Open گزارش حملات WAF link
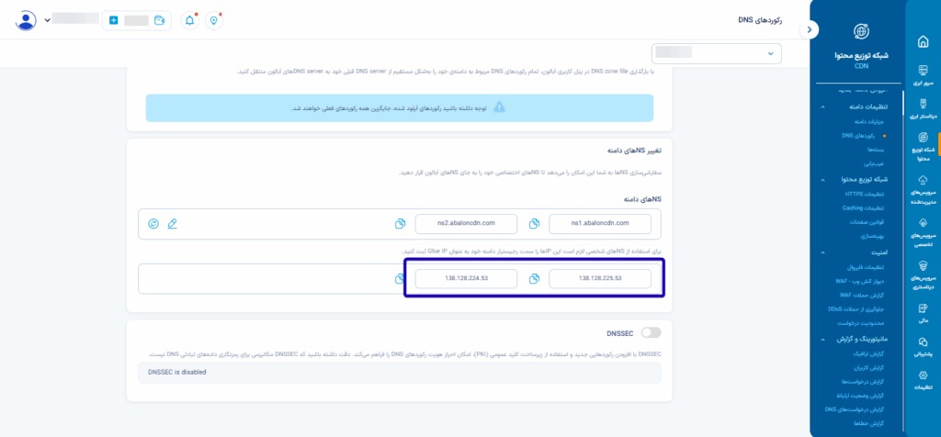941x437 pixels. pos(861,295)
